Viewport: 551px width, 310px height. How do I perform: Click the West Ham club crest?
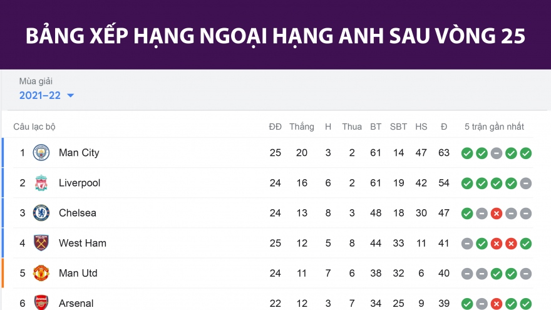(41, 243)
